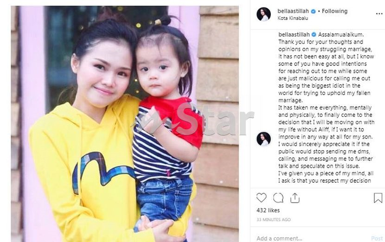Click the photo of woman holding child
Image resolution: width=385 pixels, height=242 pixels.
click(x=125, y=124)
